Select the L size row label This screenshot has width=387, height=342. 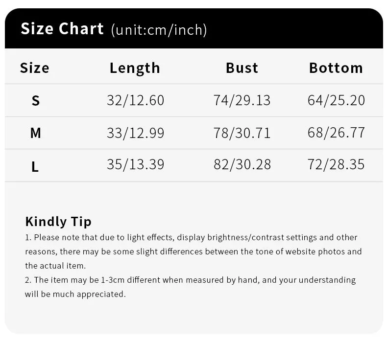pyautogui.click(x=35, y=166)
